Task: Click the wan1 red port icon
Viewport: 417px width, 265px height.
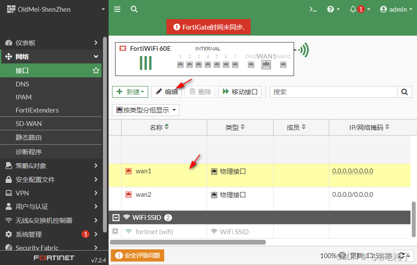Action: [x=129, y=171]
